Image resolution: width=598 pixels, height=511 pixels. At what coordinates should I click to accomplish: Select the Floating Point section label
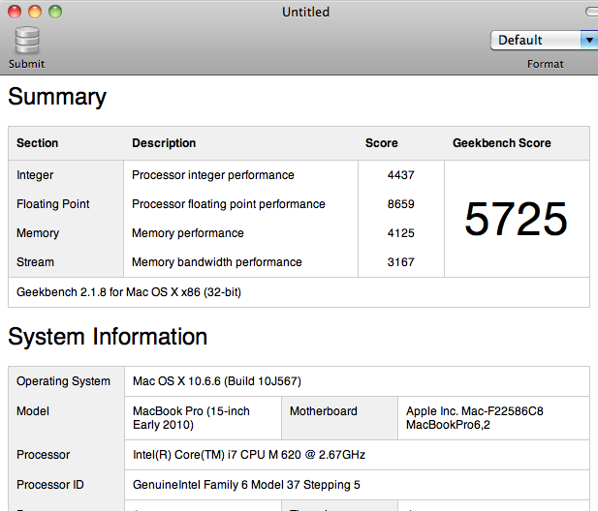click(53, 204)
